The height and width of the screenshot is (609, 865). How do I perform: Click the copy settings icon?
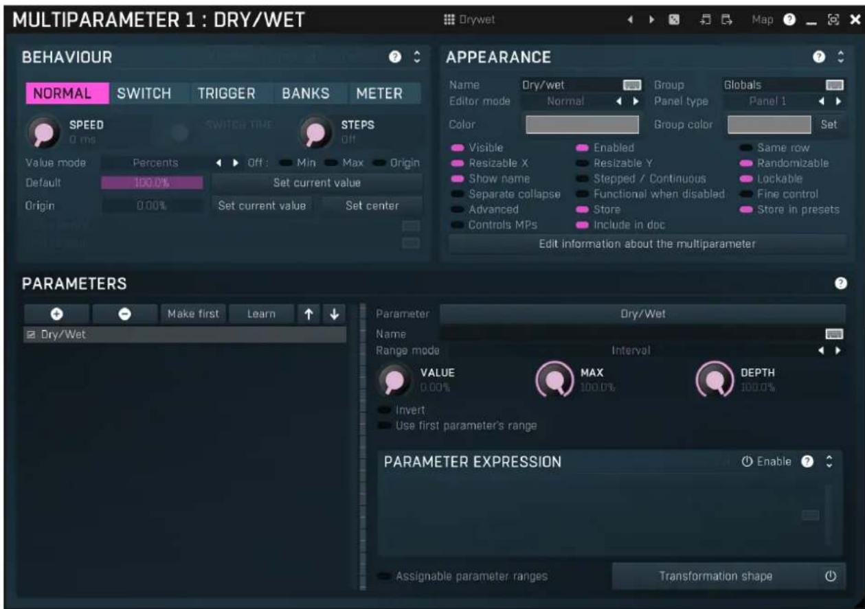click(x=706, y=20)
